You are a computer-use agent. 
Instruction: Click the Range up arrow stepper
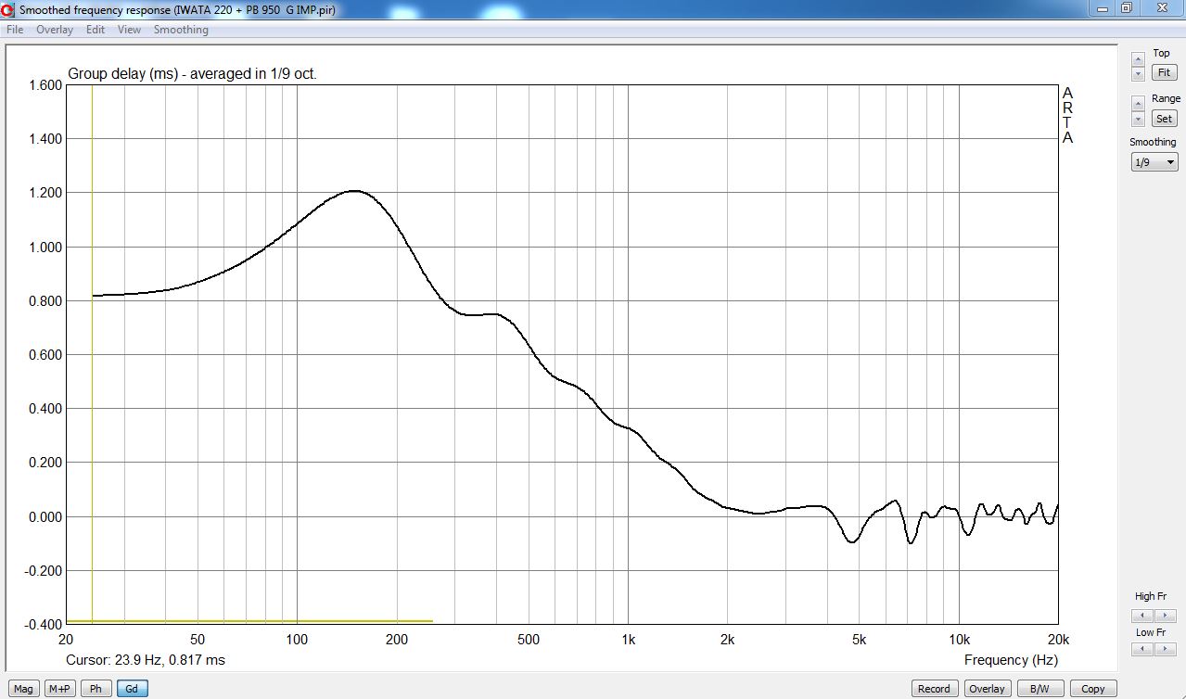pos(1138,105)
